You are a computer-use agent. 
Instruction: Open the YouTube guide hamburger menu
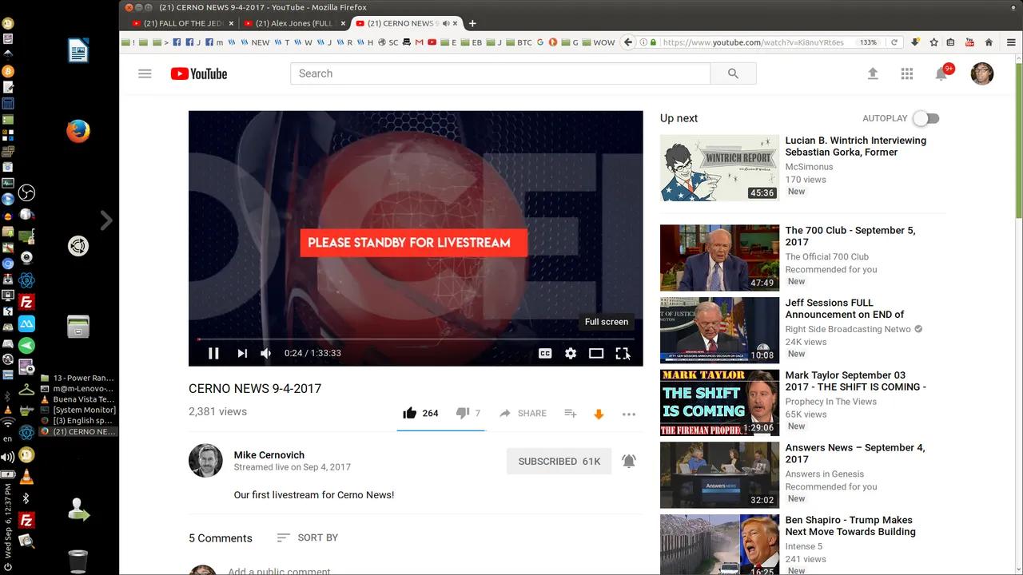(x=145, y=73)
